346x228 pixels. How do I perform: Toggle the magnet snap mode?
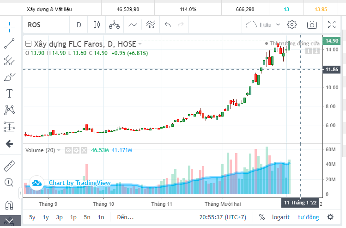[x=9, y=205]
